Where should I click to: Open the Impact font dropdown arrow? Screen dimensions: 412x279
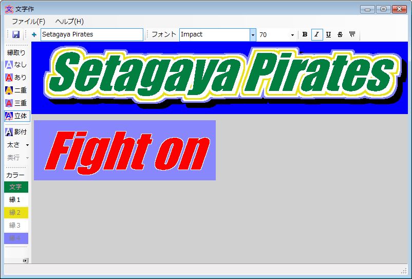coord(253,34)
